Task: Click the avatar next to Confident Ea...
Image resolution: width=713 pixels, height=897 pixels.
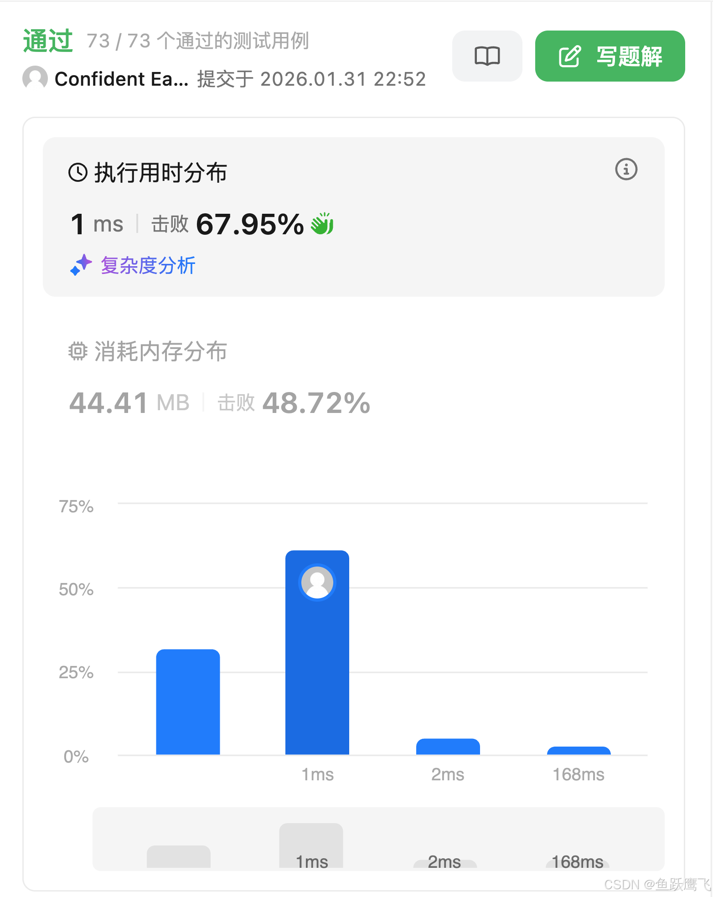Action: pyautogui.click(x=35, y=78)
